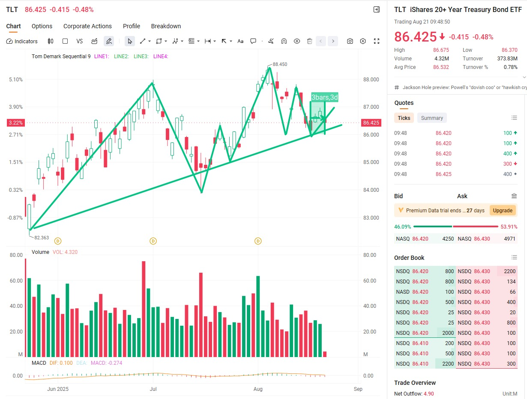Select the 3bars,3d measurement label
This screenshot has height=399, width=527.
[x=325, y=97]
